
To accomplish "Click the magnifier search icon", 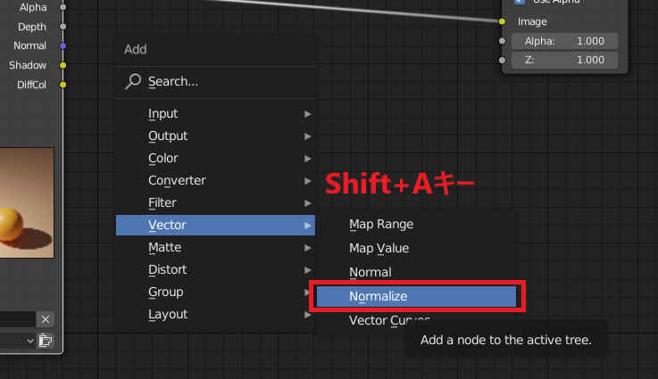I will tap(133, 81).
